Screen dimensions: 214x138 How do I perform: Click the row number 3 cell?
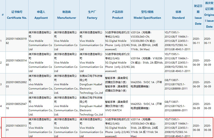click(x=3, y=84)
